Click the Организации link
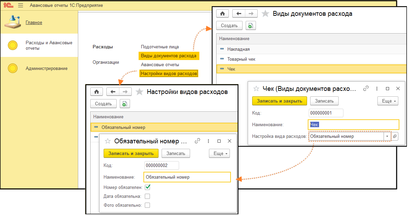The image size is (410, 216). 106,62
